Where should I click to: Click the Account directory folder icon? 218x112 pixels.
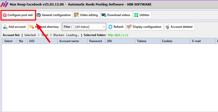tap(32, 27)
